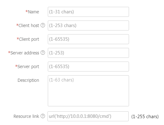Image resolution: width=164 pixels, height=125 pixels.
Task: Focus the Resource link URL field
Action: 88,116
